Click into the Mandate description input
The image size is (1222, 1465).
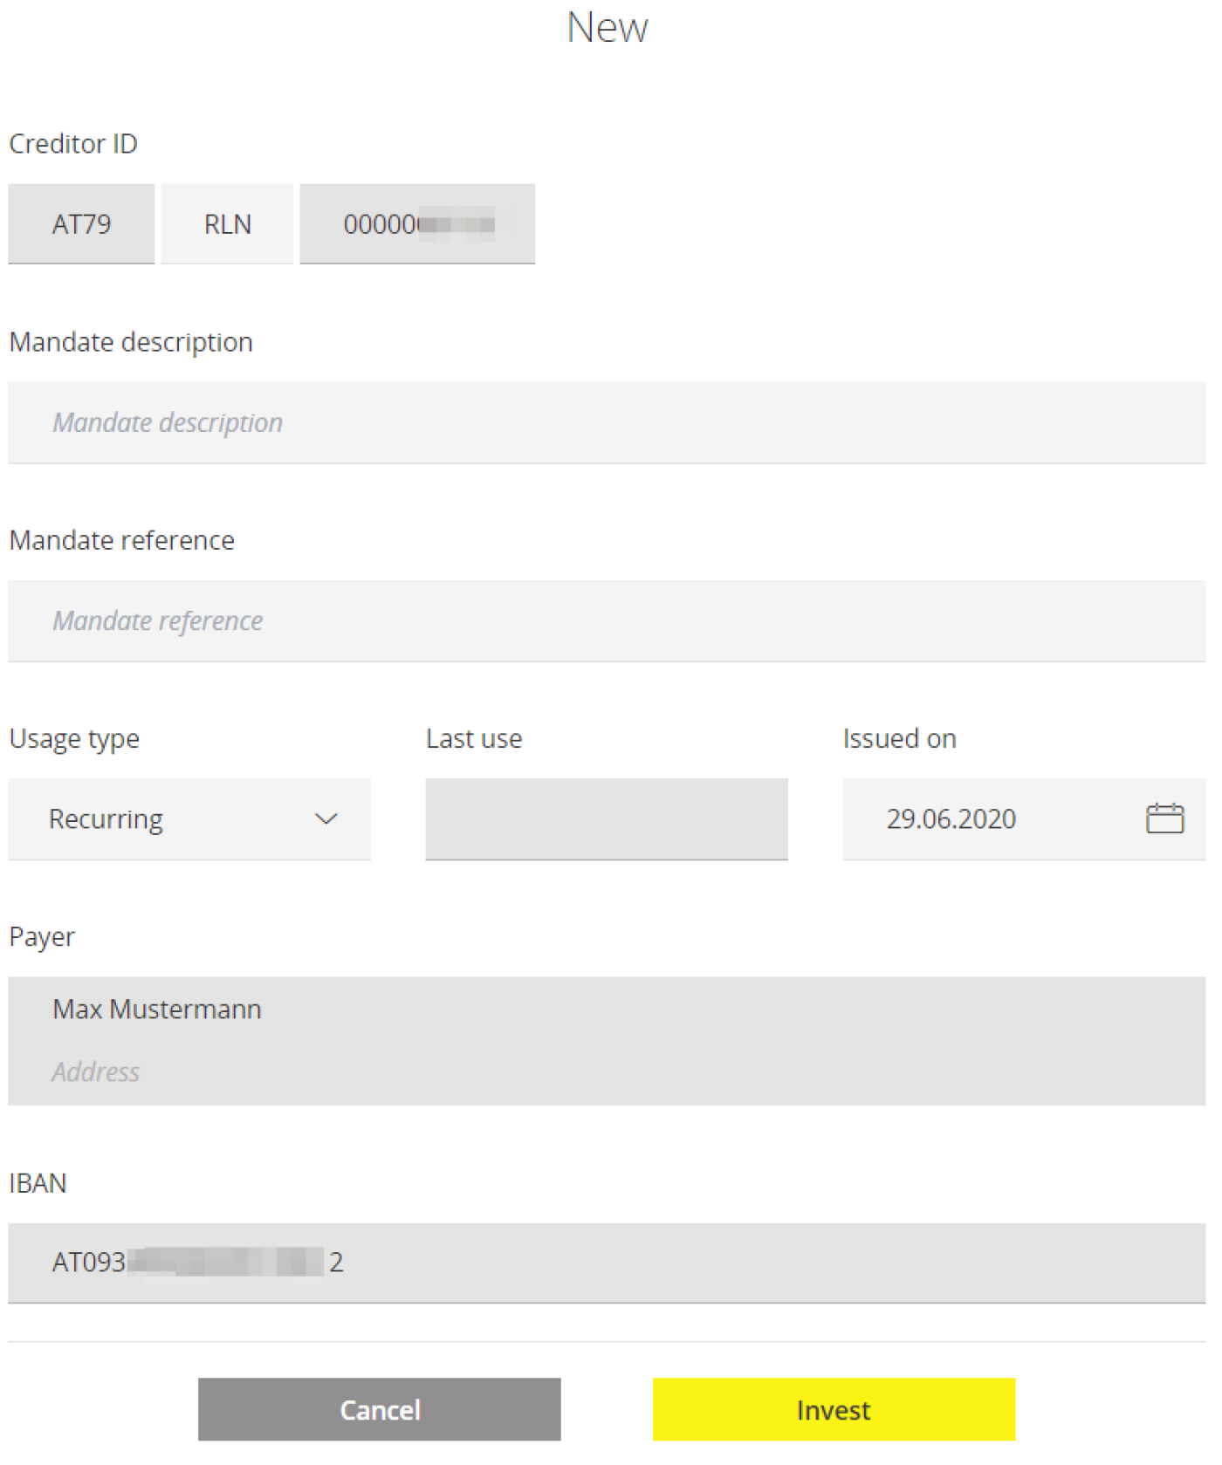click(x=607, y=422)
